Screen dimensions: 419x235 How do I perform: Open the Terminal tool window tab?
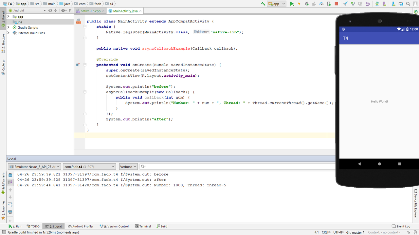143,226
